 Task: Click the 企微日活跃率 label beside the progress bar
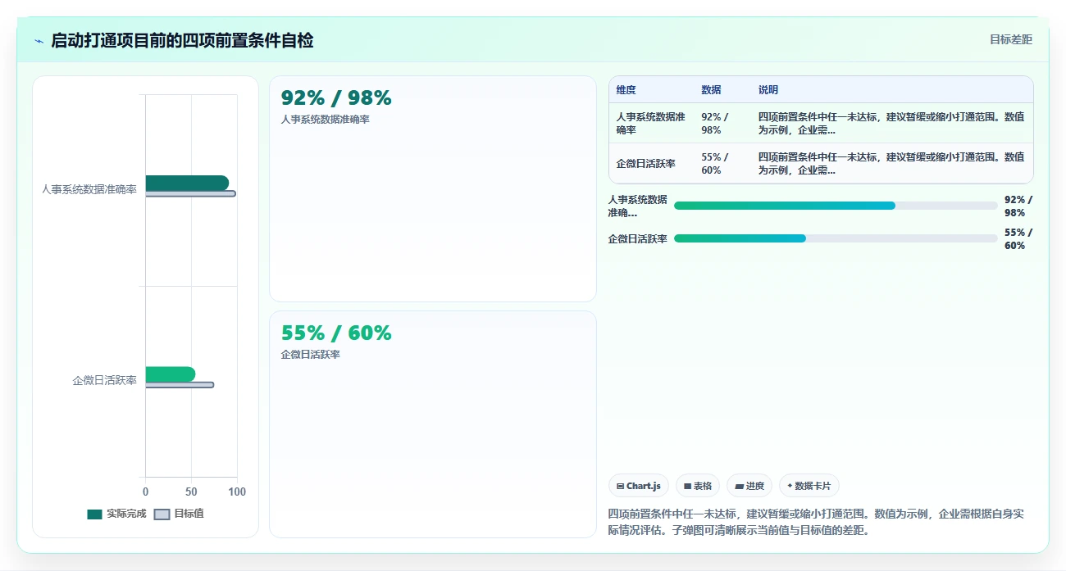(638, 238)
